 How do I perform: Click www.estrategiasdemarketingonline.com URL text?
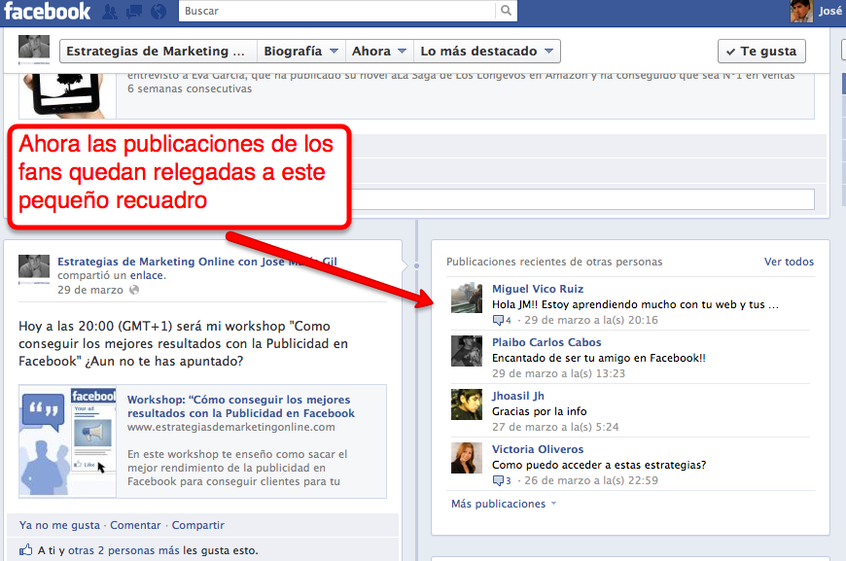230,427
